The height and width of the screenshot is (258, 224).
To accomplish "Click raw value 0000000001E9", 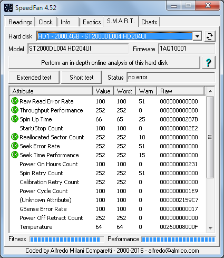I will [179, 191].
